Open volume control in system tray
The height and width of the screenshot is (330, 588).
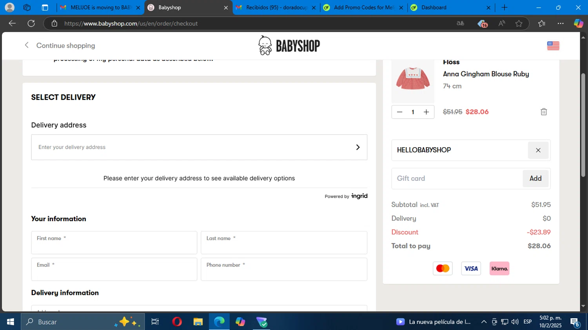(515, 322)
